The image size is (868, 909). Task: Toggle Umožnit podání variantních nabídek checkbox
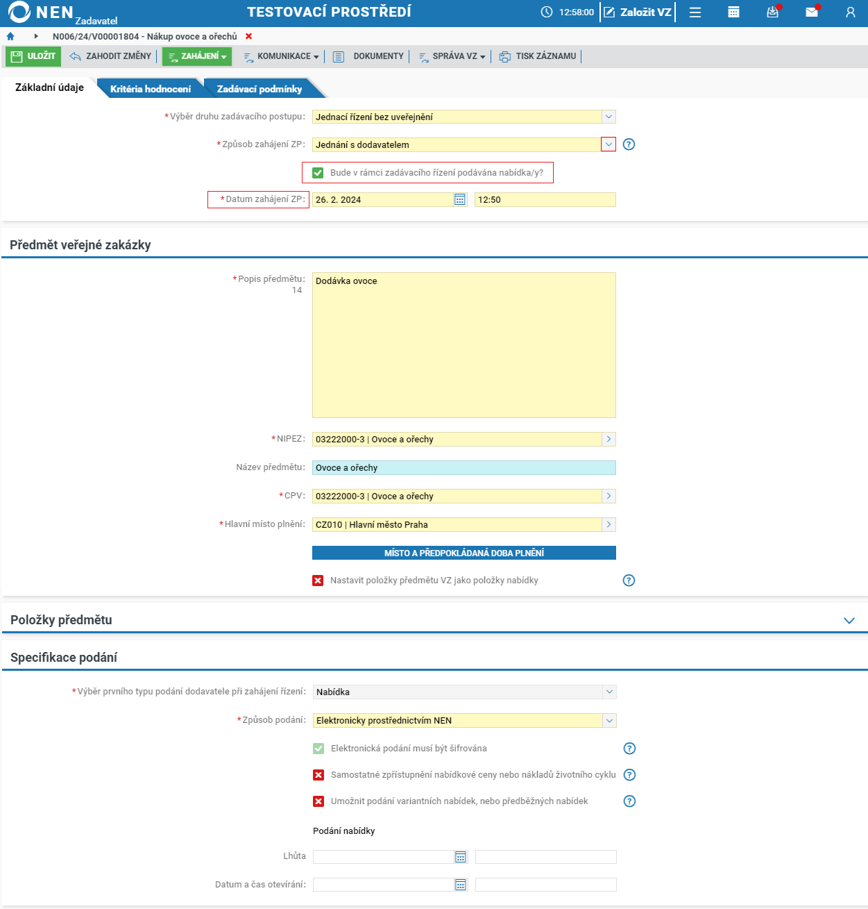click(x=318, y=801)
